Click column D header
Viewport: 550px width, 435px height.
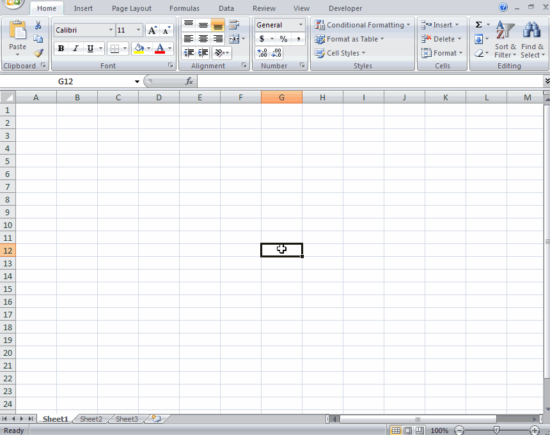point(159,97)
